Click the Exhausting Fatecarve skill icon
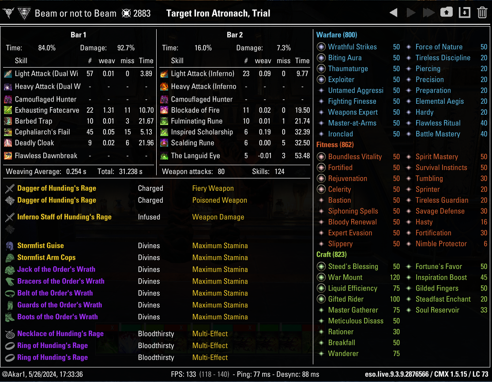The width and height of the screenshot is (492, 382). [8, 110]
